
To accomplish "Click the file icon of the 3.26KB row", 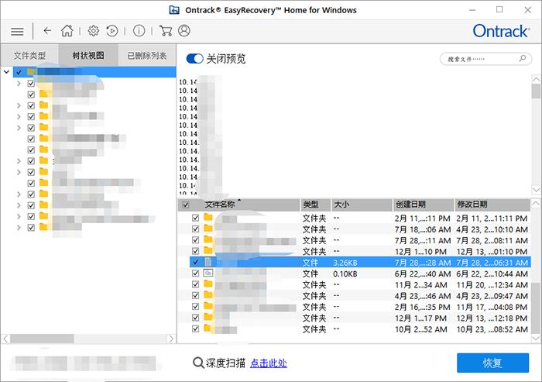I will coord(208,262).
